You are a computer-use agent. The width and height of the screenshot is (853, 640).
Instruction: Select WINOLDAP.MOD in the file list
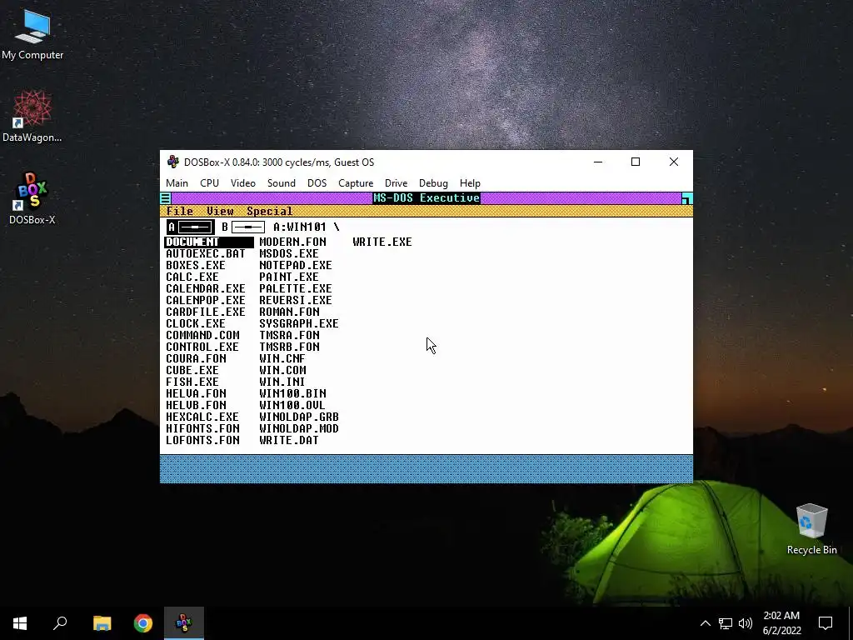tap(299, 428)
